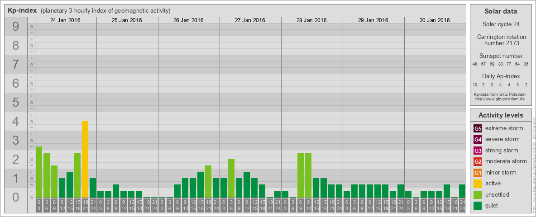
Task: Click the Kp scale number 0
Action: [x=15, y=197]
